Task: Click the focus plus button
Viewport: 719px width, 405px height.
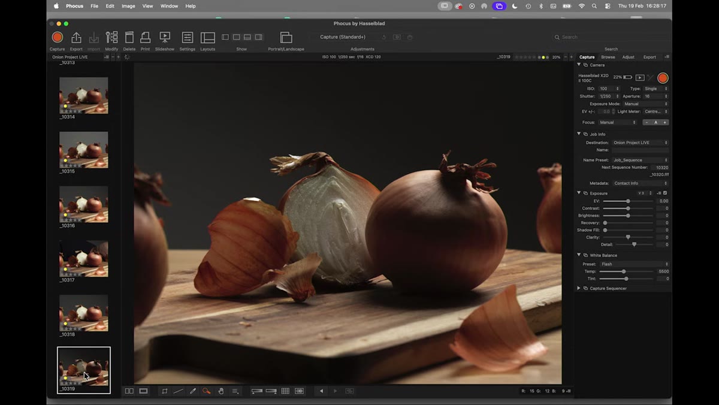Action: click(664, 122)
